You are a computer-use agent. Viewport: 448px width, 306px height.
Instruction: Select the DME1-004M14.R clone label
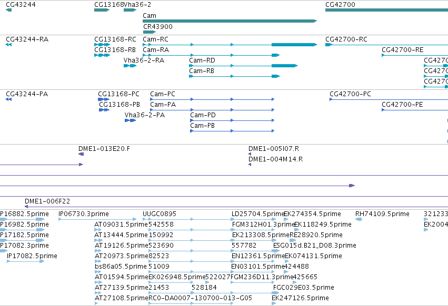(x=275, y=159)
